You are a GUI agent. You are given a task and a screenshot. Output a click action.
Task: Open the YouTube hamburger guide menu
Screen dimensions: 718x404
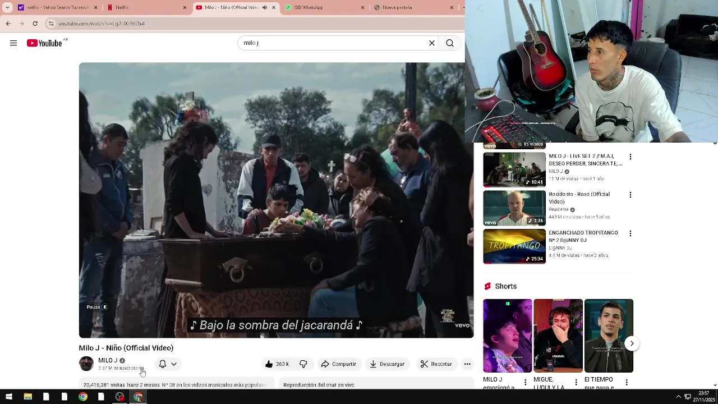coord(13,43)
